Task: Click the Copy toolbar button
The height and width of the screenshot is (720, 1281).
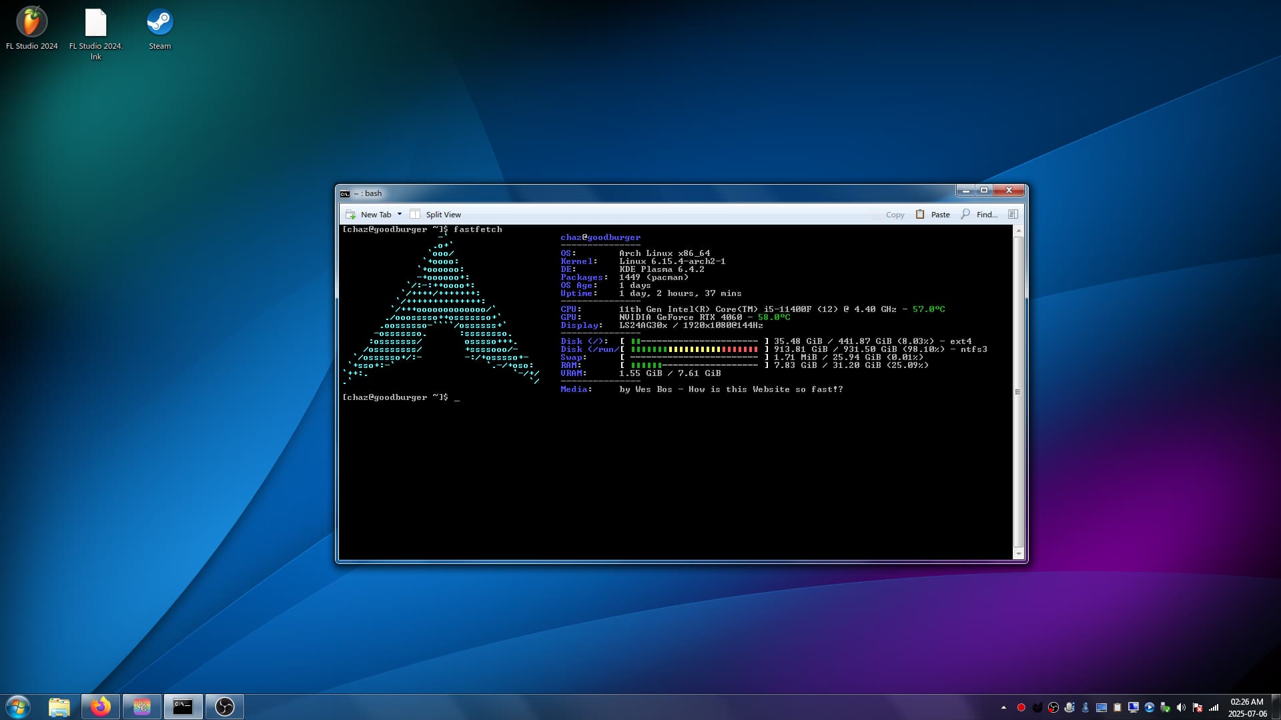Action: 889,215
